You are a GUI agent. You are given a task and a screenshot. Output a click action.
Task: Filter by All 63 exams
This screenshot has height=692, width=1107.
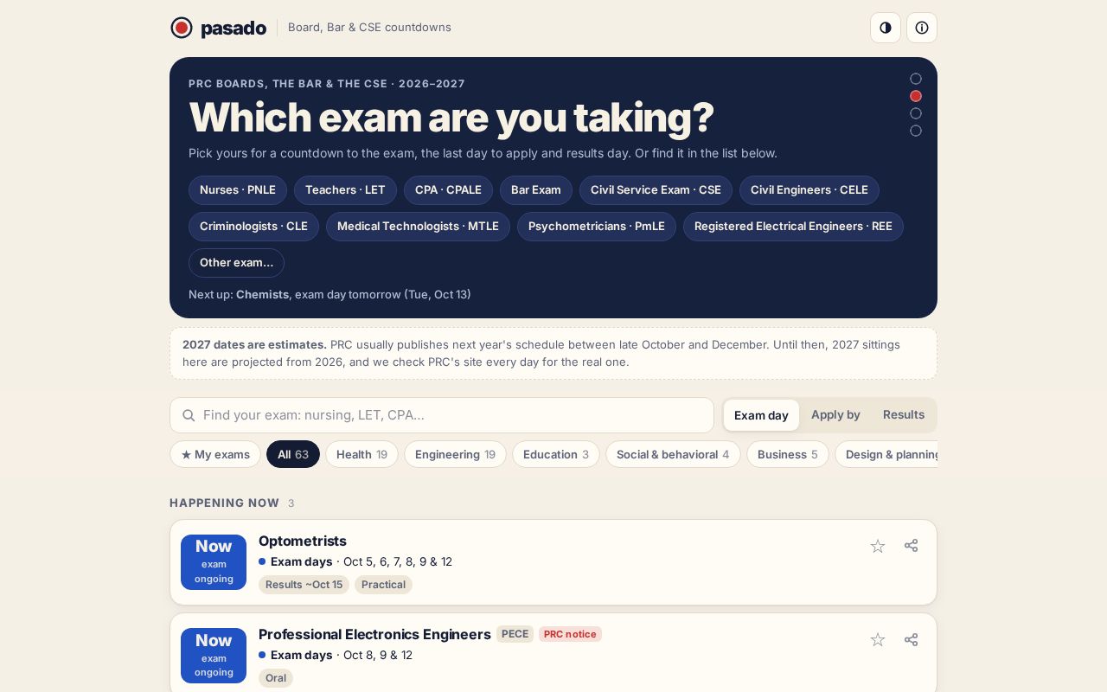pos(293,454)
